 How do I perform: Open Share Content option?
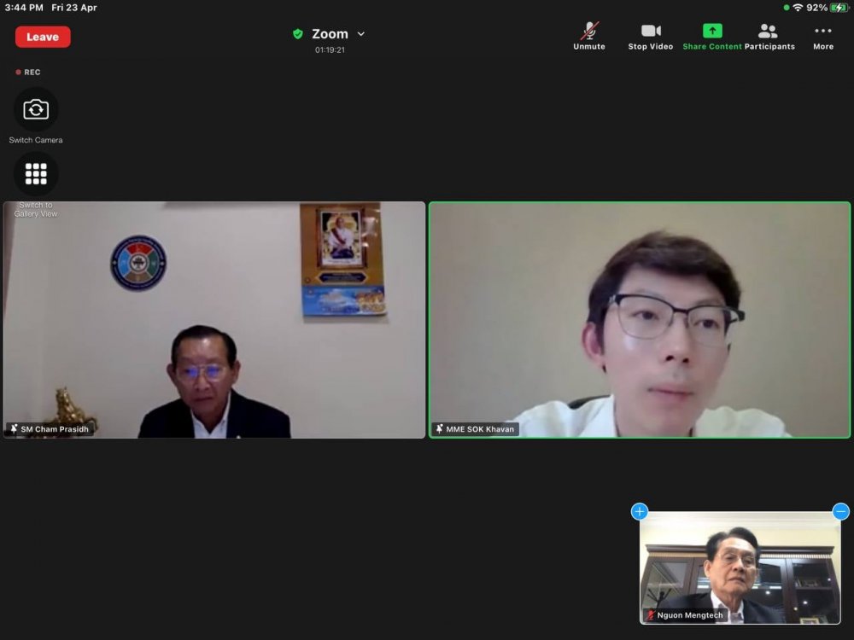[x=712, y=36]
